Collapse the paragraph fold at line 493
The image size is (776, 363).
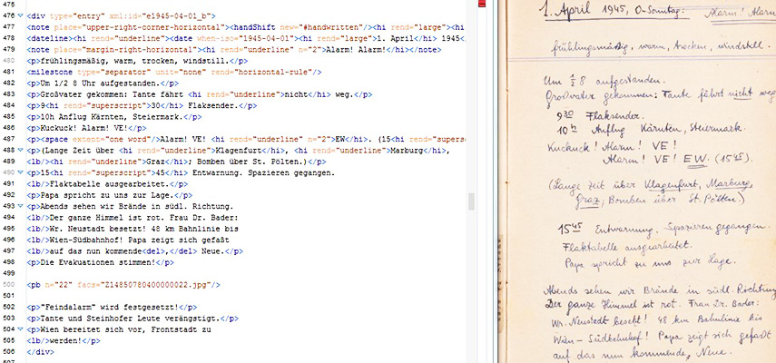click(20, 206)
